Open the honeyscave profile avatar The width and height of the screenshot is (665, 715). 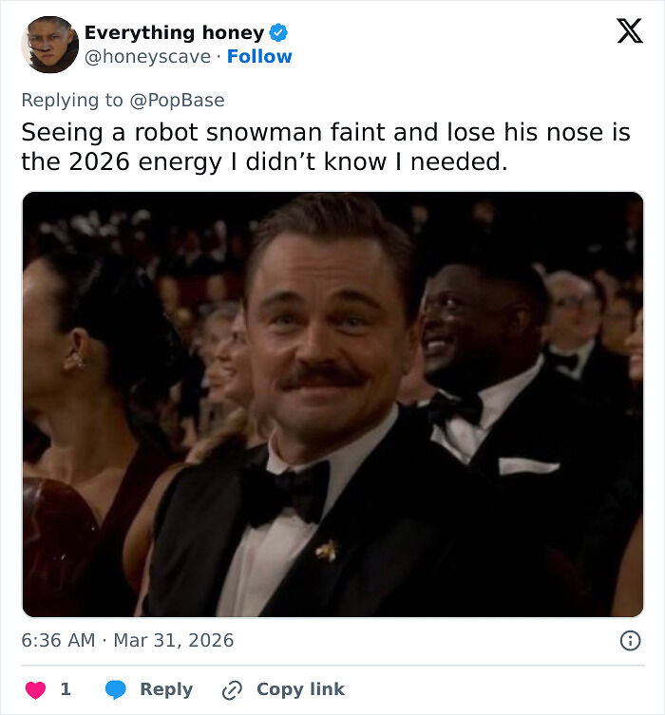click(x=49, y=45)
